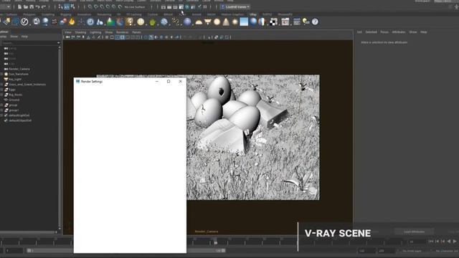Select defaultLightSet in the Outliner
The width and height of the screenshot is (459, 258).
[19, 115]
